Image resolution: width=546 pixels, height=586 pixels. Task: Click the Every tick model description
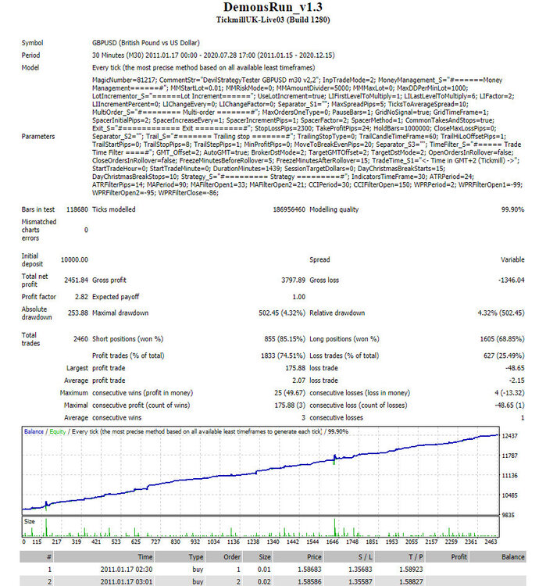(203, 68)
